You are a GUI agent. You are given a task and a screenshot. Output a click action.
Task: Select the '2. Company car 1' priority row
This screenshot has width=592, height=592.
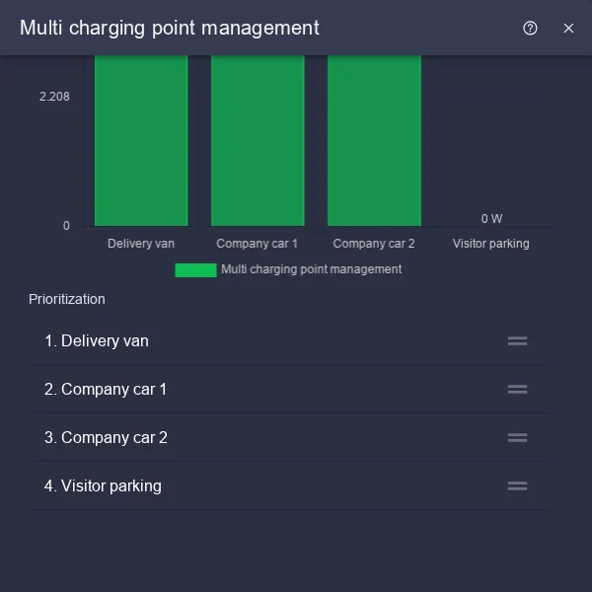click(289, 390)
